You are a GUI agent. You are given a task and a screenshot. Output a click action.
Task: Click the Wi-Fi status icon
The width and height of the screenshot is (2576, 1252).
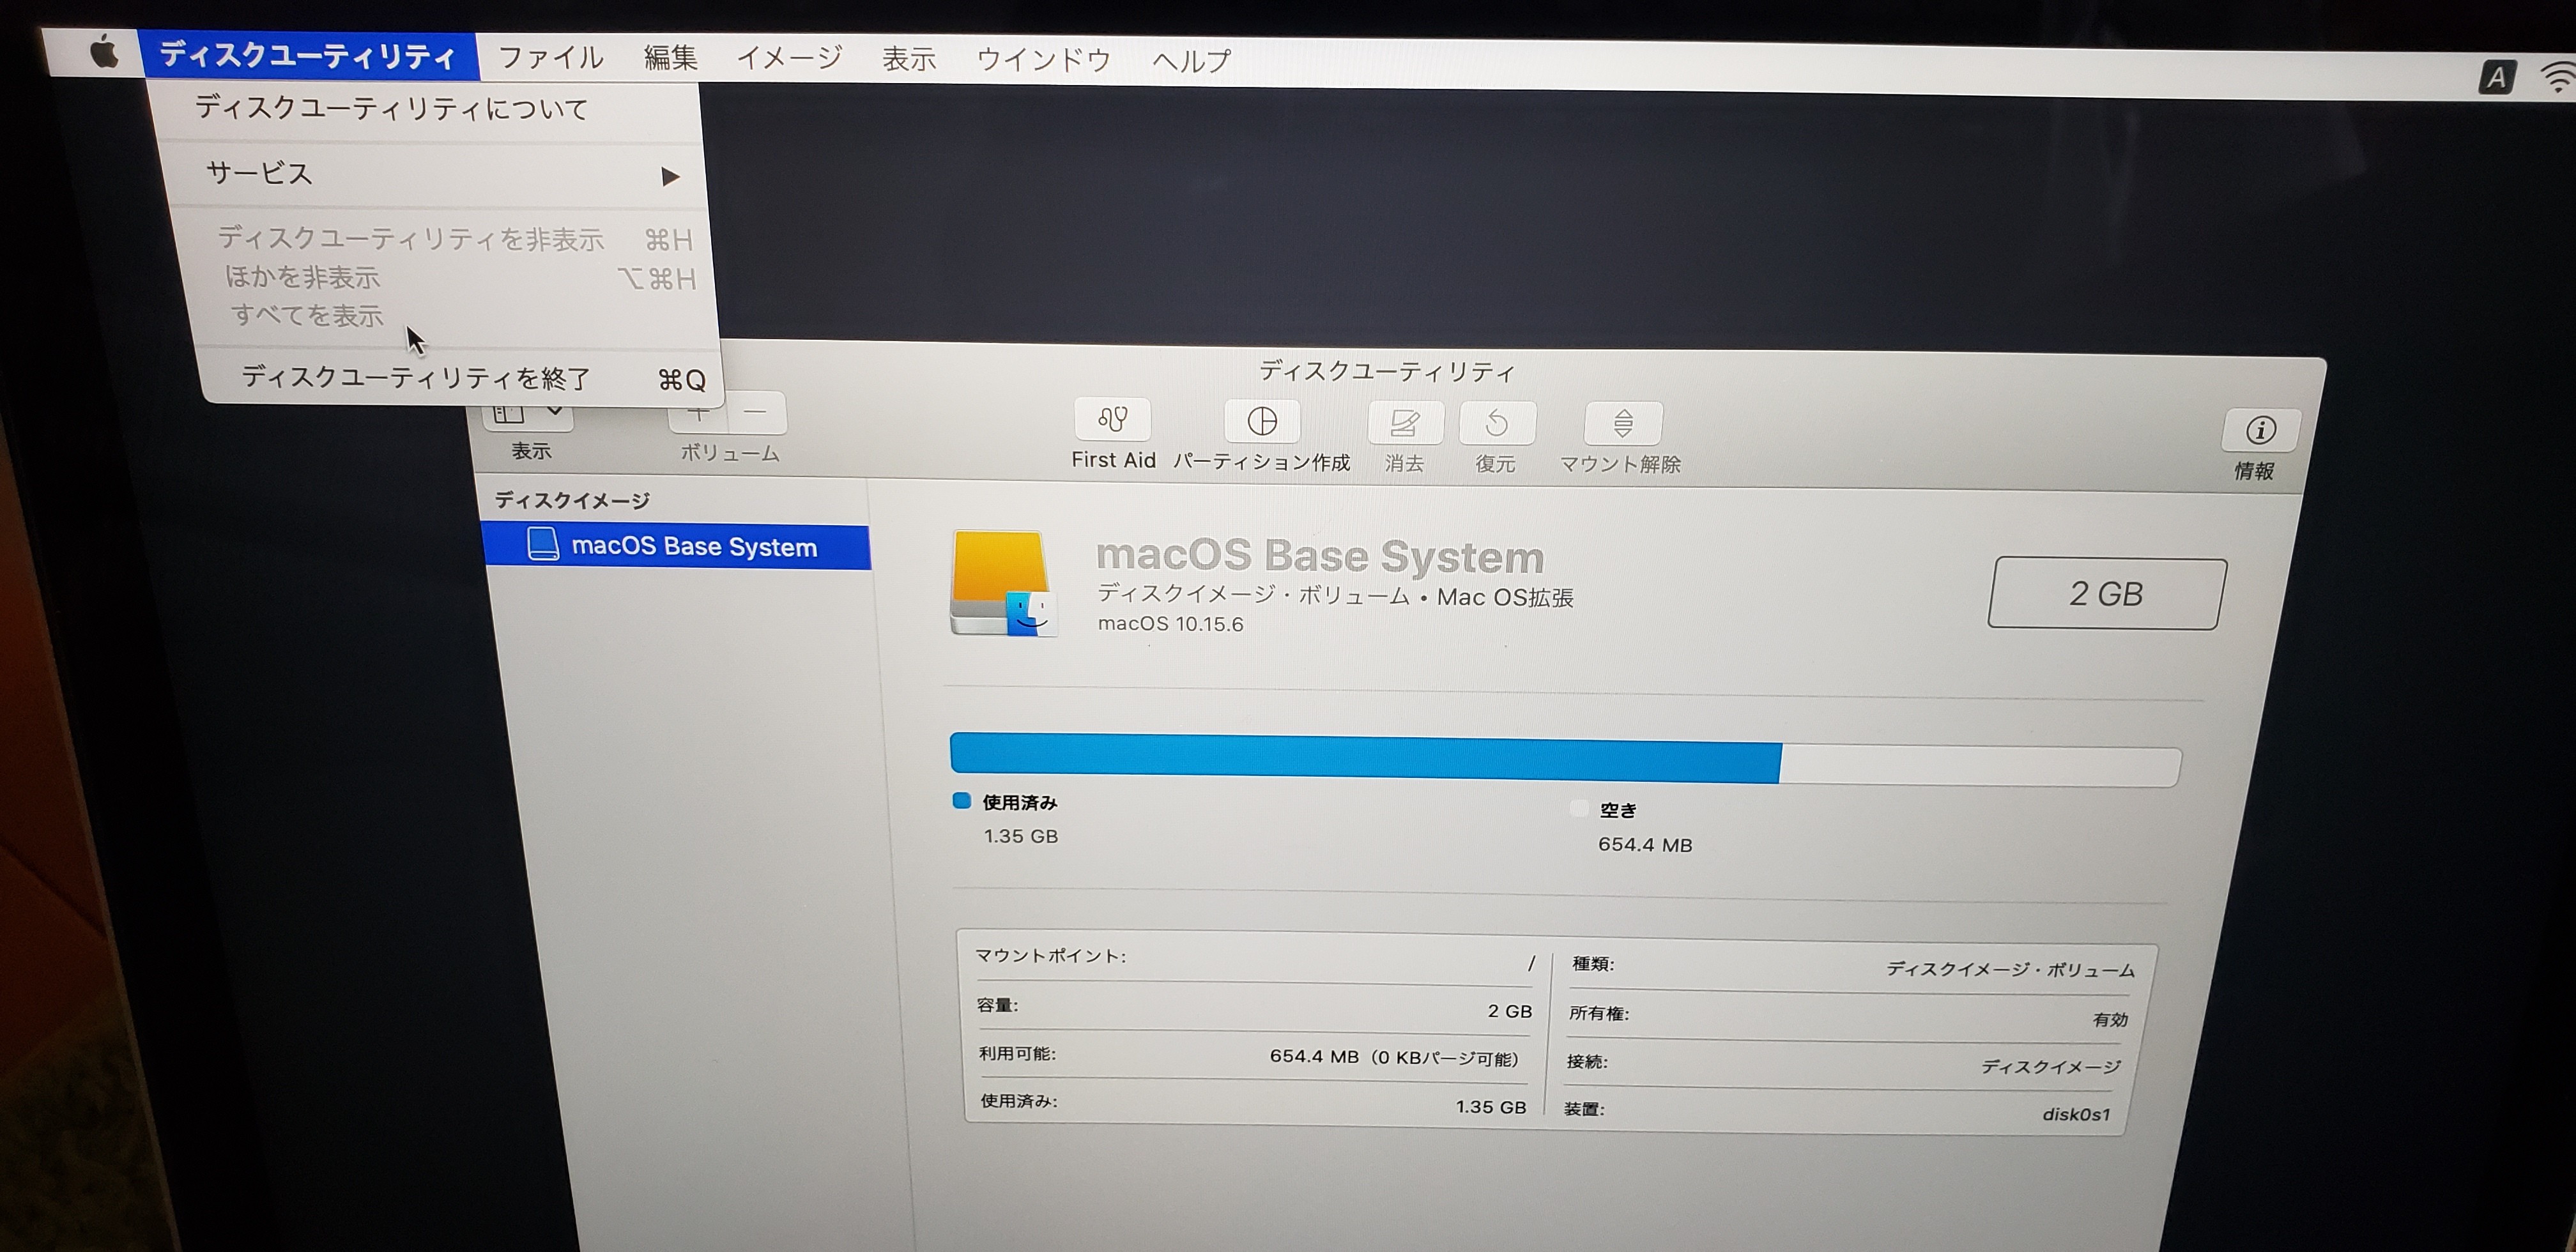click(x=2558, y=78)
